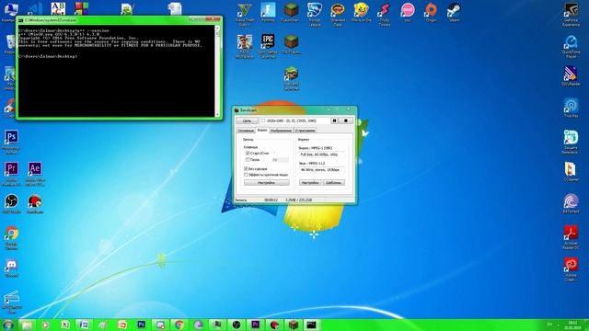The image size is (589, 331).
Task: Toggle the Старт/Стоп hotkey checkbox
Action: coord(248,154)
